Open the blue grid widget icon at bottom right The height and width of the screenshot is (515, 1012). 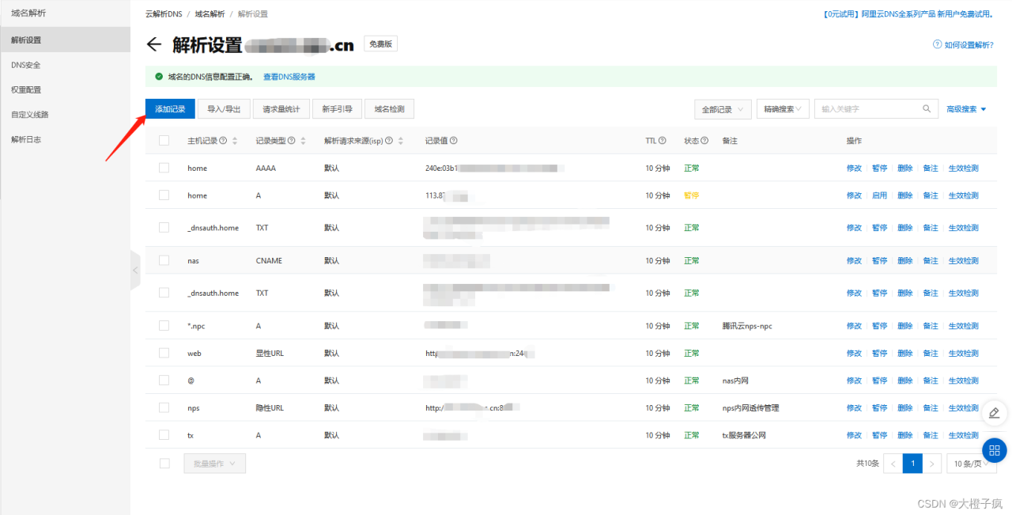[994, 450]
